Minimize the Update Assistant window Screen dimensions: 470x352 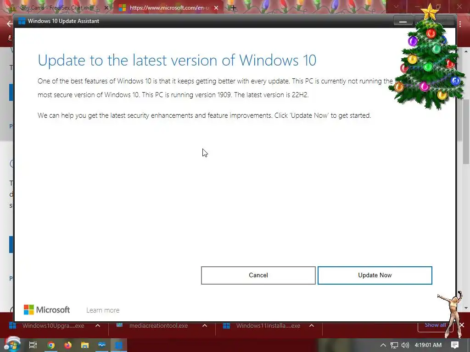(x=403, y=21)
